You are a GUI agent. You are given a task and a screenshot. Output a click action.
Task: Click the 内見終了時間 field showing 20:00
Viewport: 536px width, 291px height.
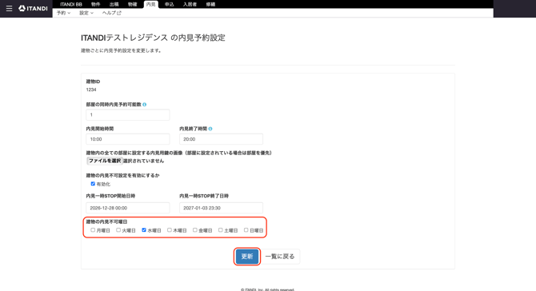point(221,139)
